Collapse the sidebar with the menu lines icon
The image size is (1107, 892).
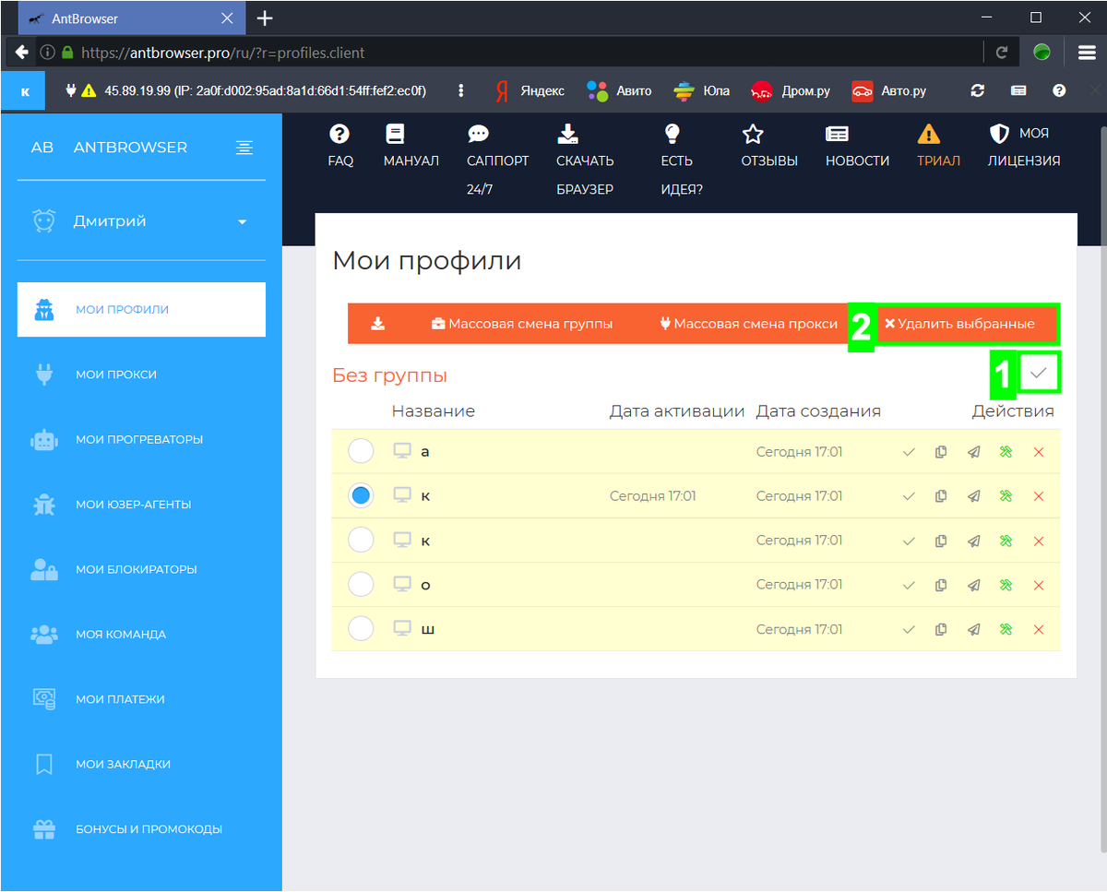pos(244,148)
